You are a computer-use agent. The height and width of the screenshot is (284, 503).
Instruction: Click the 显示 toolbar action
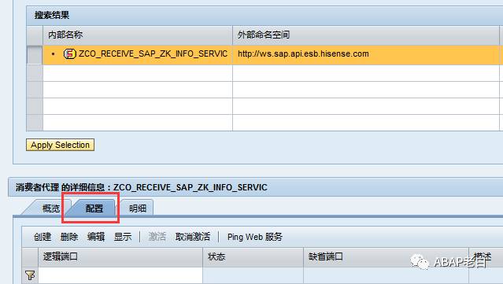click(123, 237)
